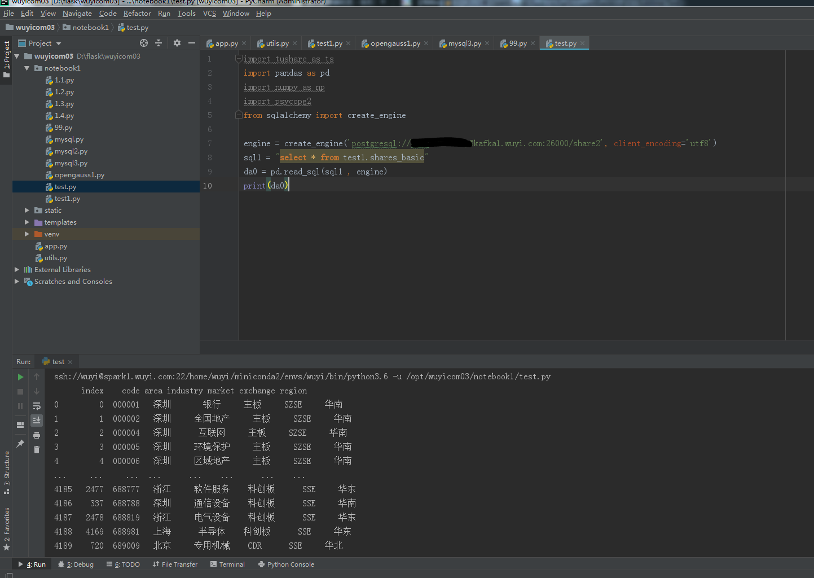Open Project panel settings gear
Image resolution: width=814 pixels, height=578 pixels.
177,43
